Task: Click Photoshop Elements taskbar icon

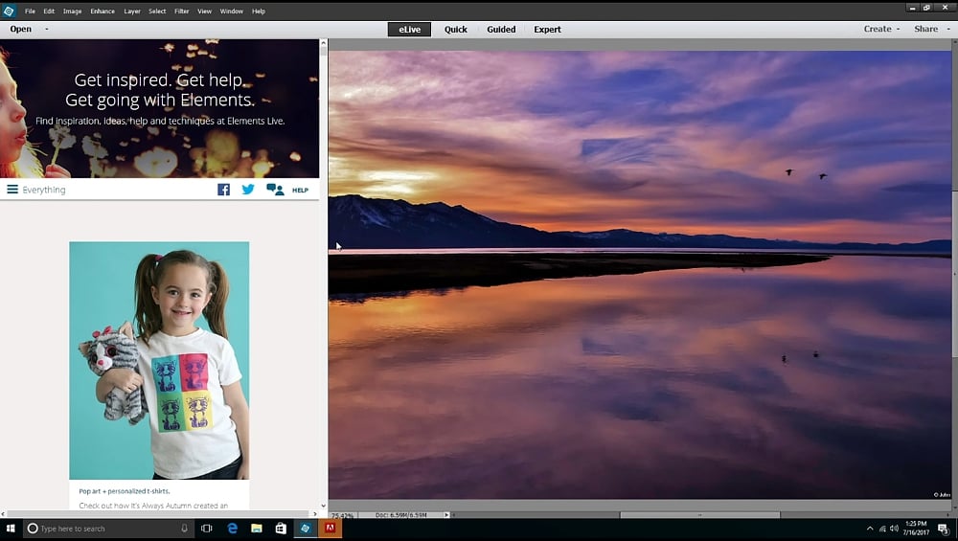Action: 305,529
